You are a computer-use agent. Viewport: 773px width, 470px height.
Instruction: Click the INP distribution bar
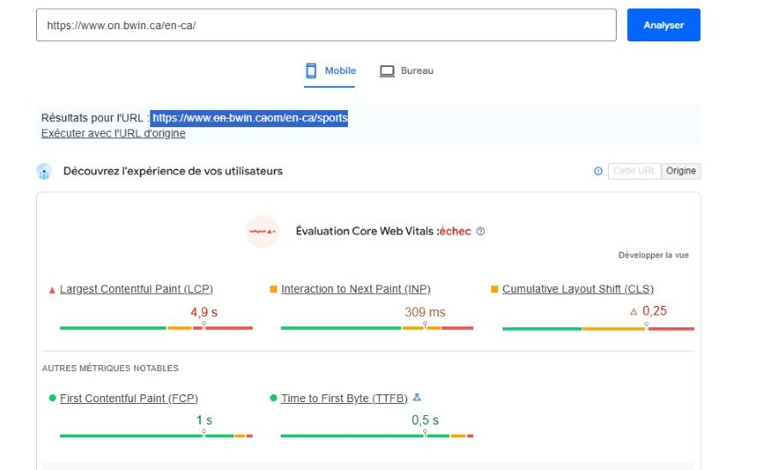click(377, 328)
